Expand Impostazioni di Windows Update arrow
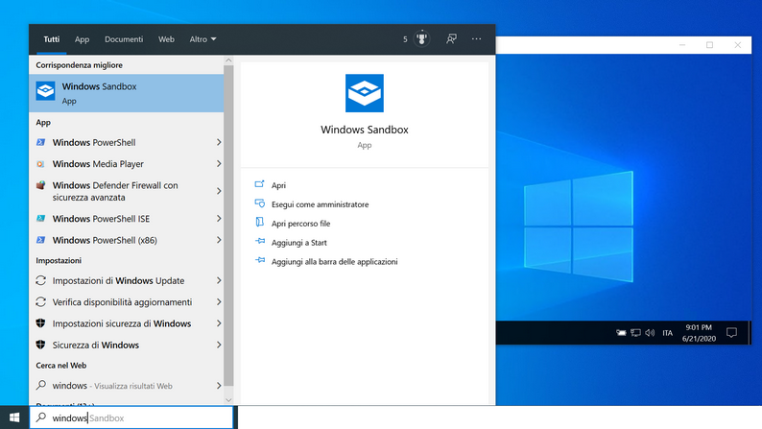The width and height of the screenshot is (762, 429). point(219,280)
